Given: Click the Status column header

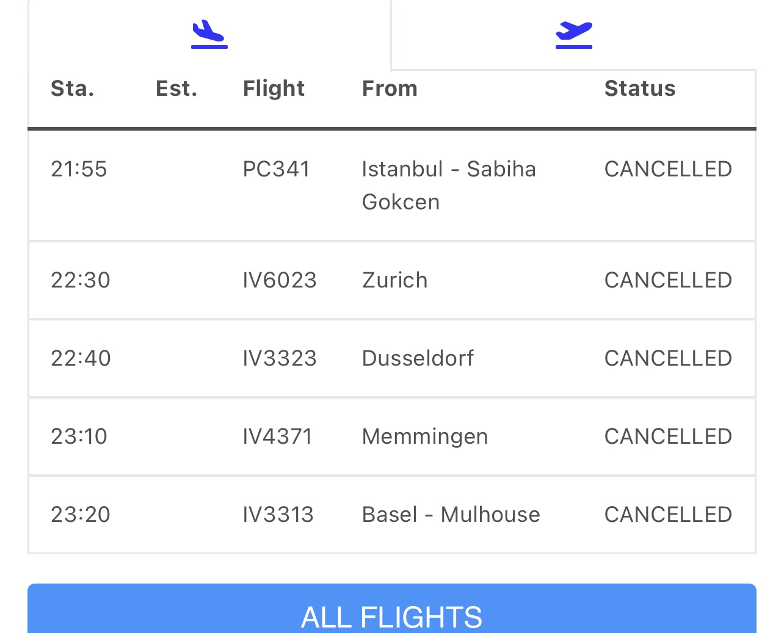Looking at the screenshot, I should point(640,89).
